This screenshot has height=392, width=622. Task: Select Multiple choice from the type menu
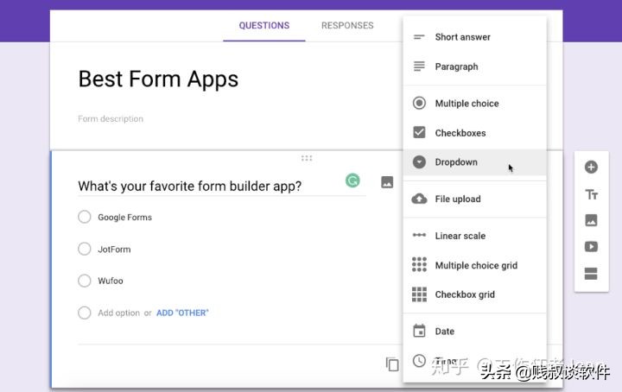(474, 104)
